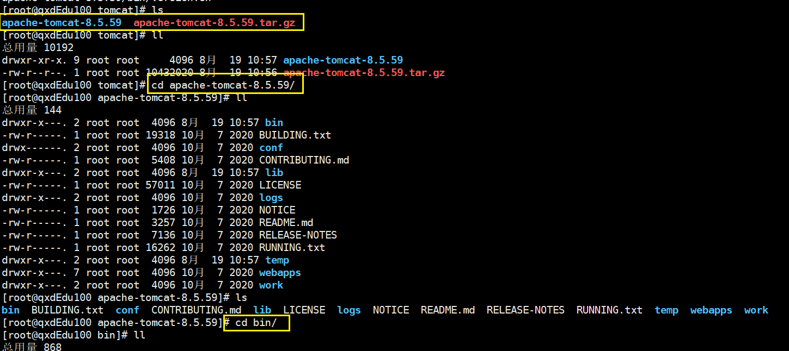
Task: Click CONTRIBUTING.md in the bottom ls output row
Action: tap(196, 310)
